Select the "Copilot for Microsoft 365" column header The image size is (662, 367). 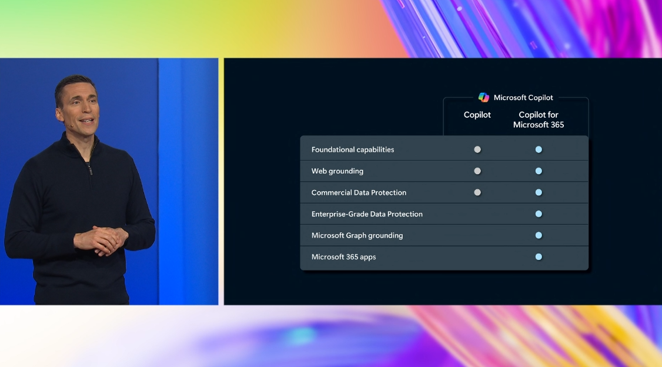coord(539,119)
